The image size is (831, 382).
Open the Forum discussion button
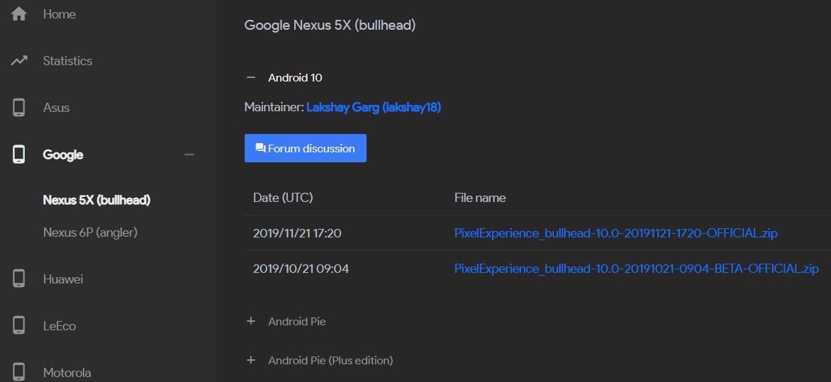pos(306,148)
